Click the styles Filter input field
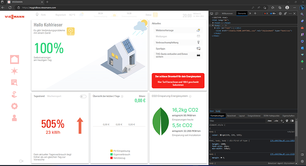306x166 pixels. [237, 121]
